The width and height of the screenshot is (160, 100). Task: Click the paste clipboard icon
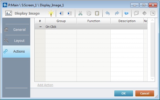click(x=97, y=13)
